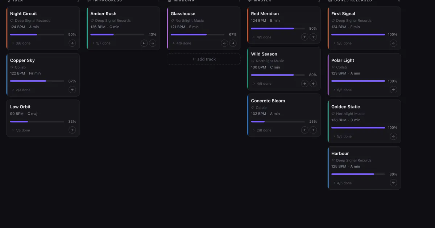Expand Low Orbit's 1/3 done checklist
This screenshot has height=228, width=435.
click(x=21, y=130)
